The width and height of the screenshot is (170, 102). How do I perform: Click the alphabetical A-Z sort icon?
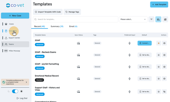tap(165, 19)
